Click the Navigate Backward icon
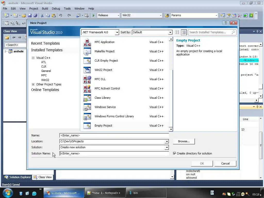 point(78,15)
